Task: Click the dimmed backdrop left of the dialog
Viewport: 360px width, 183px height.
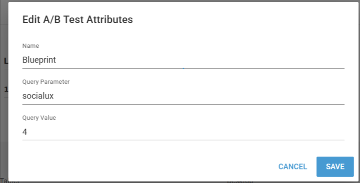Action: 4,110
